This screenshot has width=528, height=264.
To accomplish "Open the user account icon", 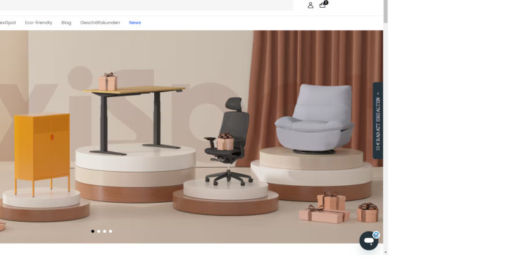I will tap(310, 5).
